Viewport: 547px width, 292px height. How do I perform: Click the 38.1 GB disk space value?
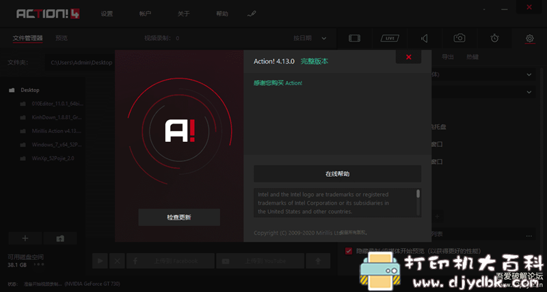click(x=17, y=265)
